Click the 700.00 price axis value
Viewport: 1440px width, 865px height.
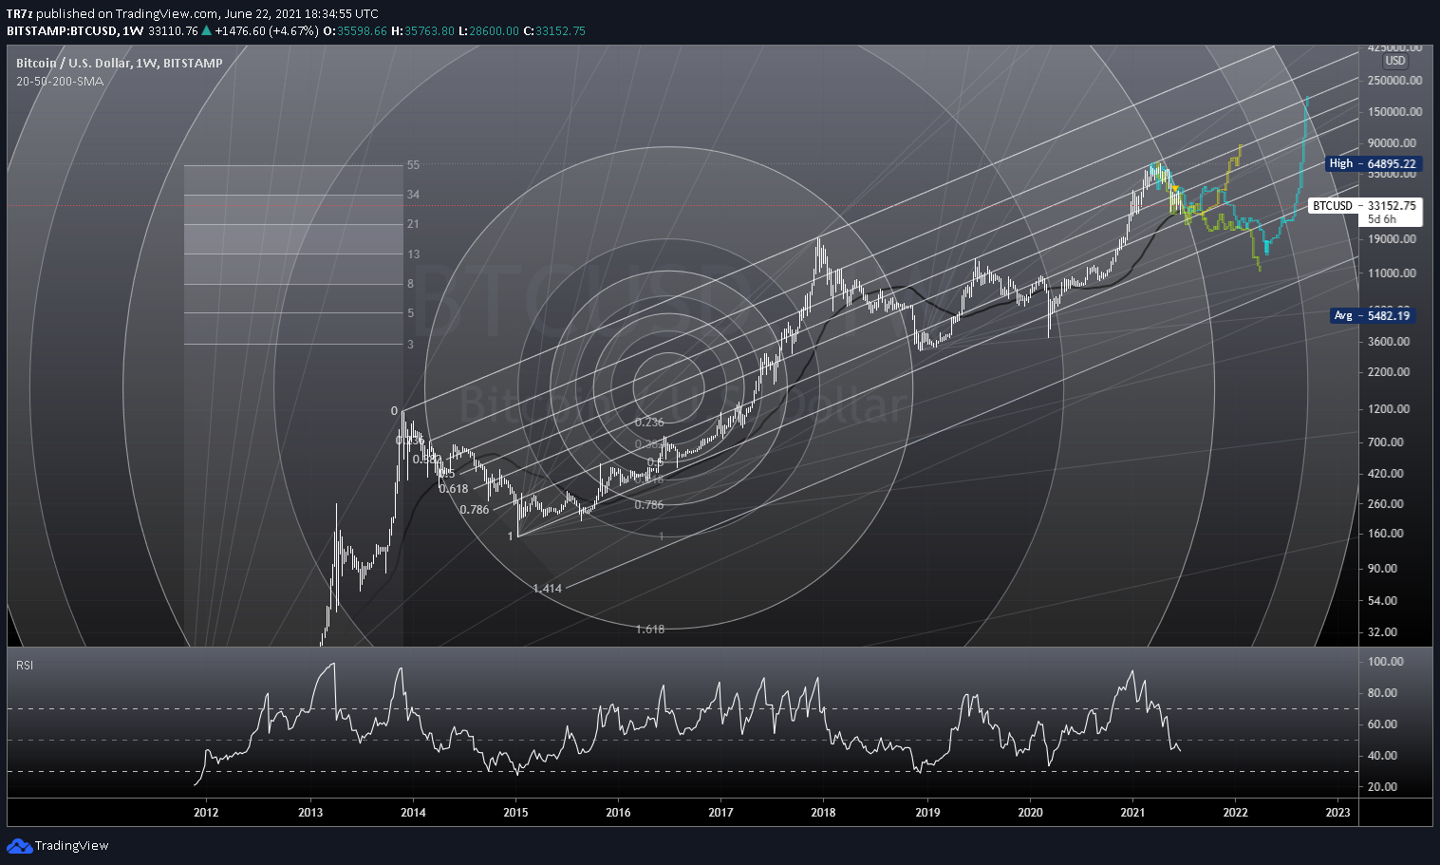[1386, 442]
